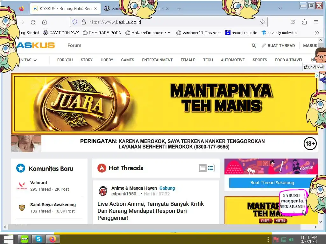
Task: Open the Pocket save icon
Action: point(293,22)
